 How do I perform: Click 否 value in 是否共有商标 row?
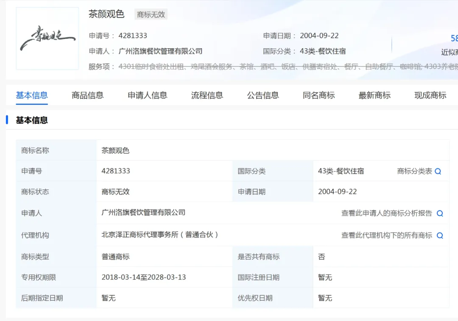tap(321, 257)
